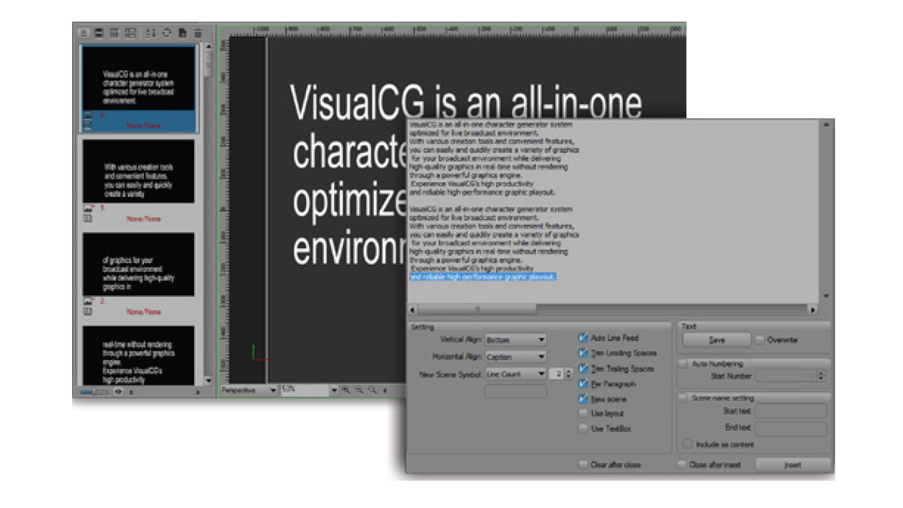Toggle the Trim Trailing Spaces checkbox
This screenshot has height=508, width=903.
coord(583,368)
